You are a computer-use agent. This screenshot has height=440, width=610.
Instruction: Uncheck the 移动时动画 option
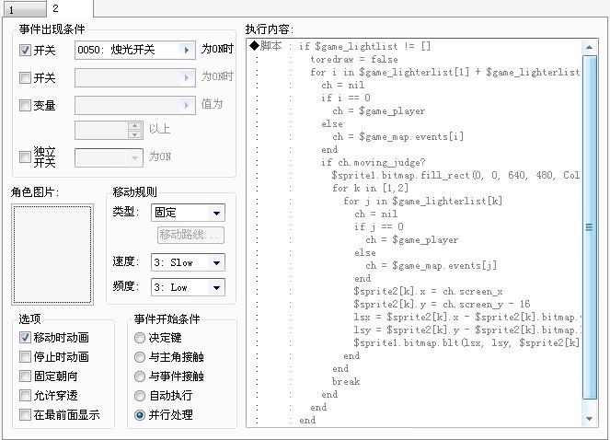point(25,337)
